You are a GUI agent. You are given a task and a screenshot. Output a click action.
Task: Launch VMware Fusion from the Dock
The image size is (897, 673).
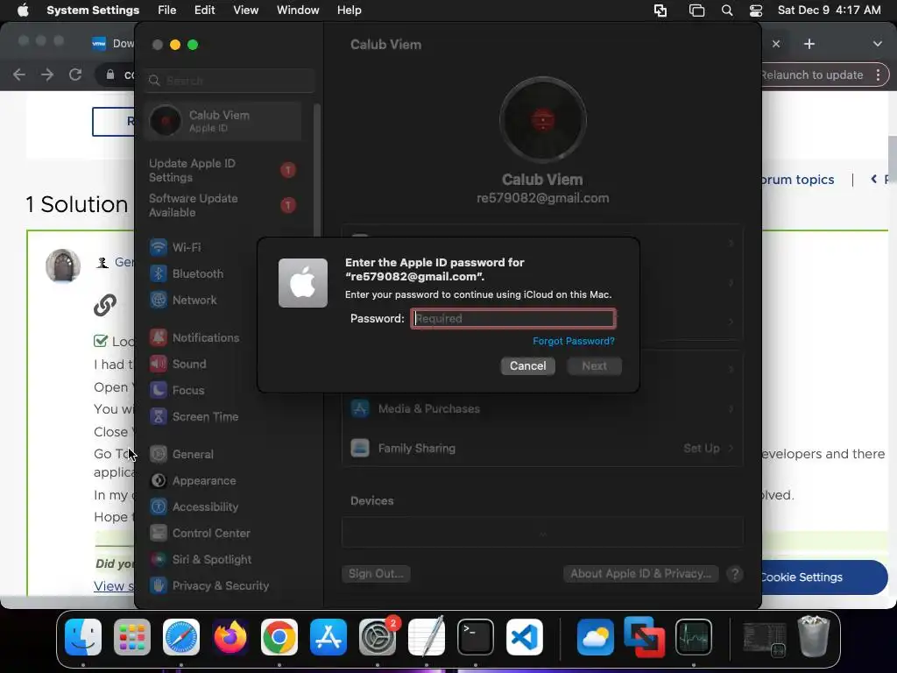pyautogui.click(x=645, y=637)
